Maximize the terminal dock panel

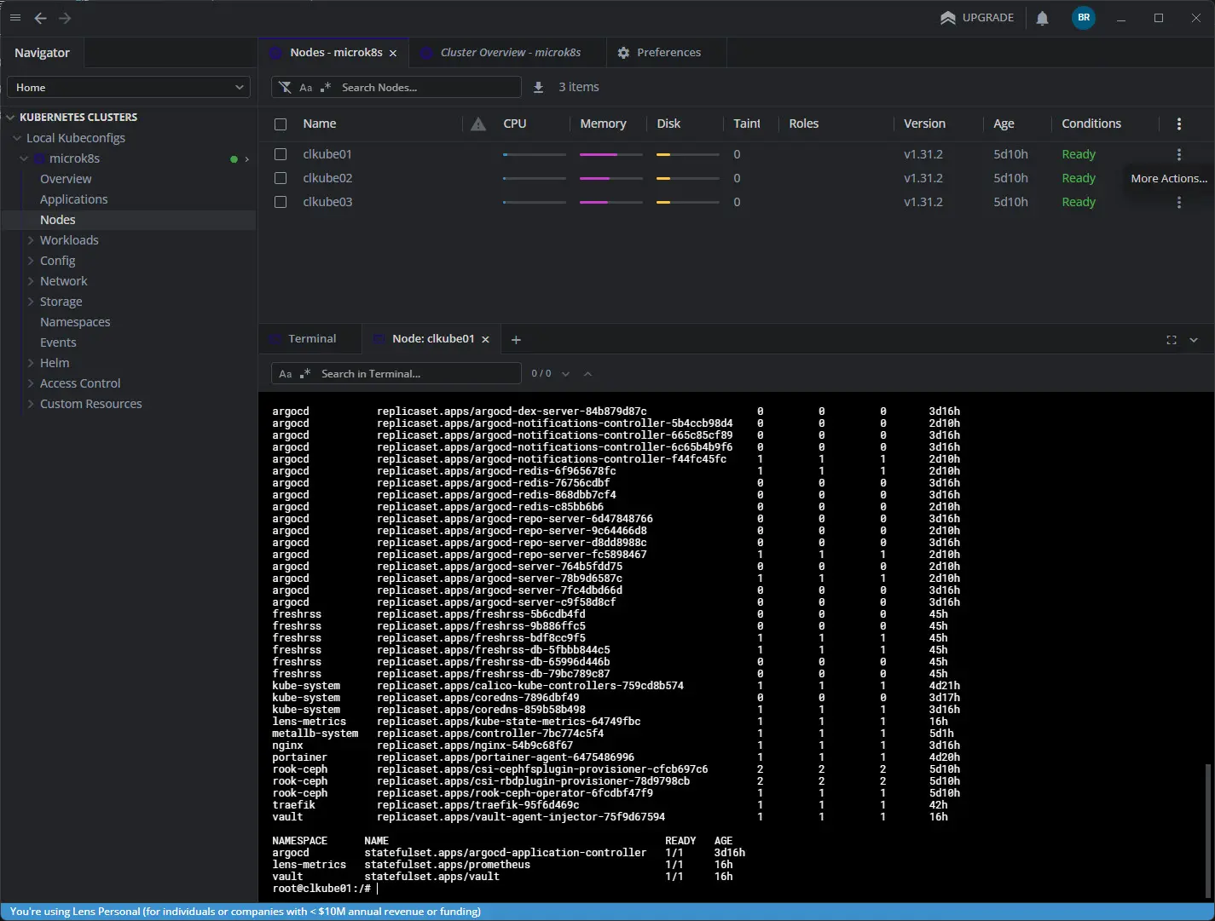pyautogui.click(x=1171, y=340)
